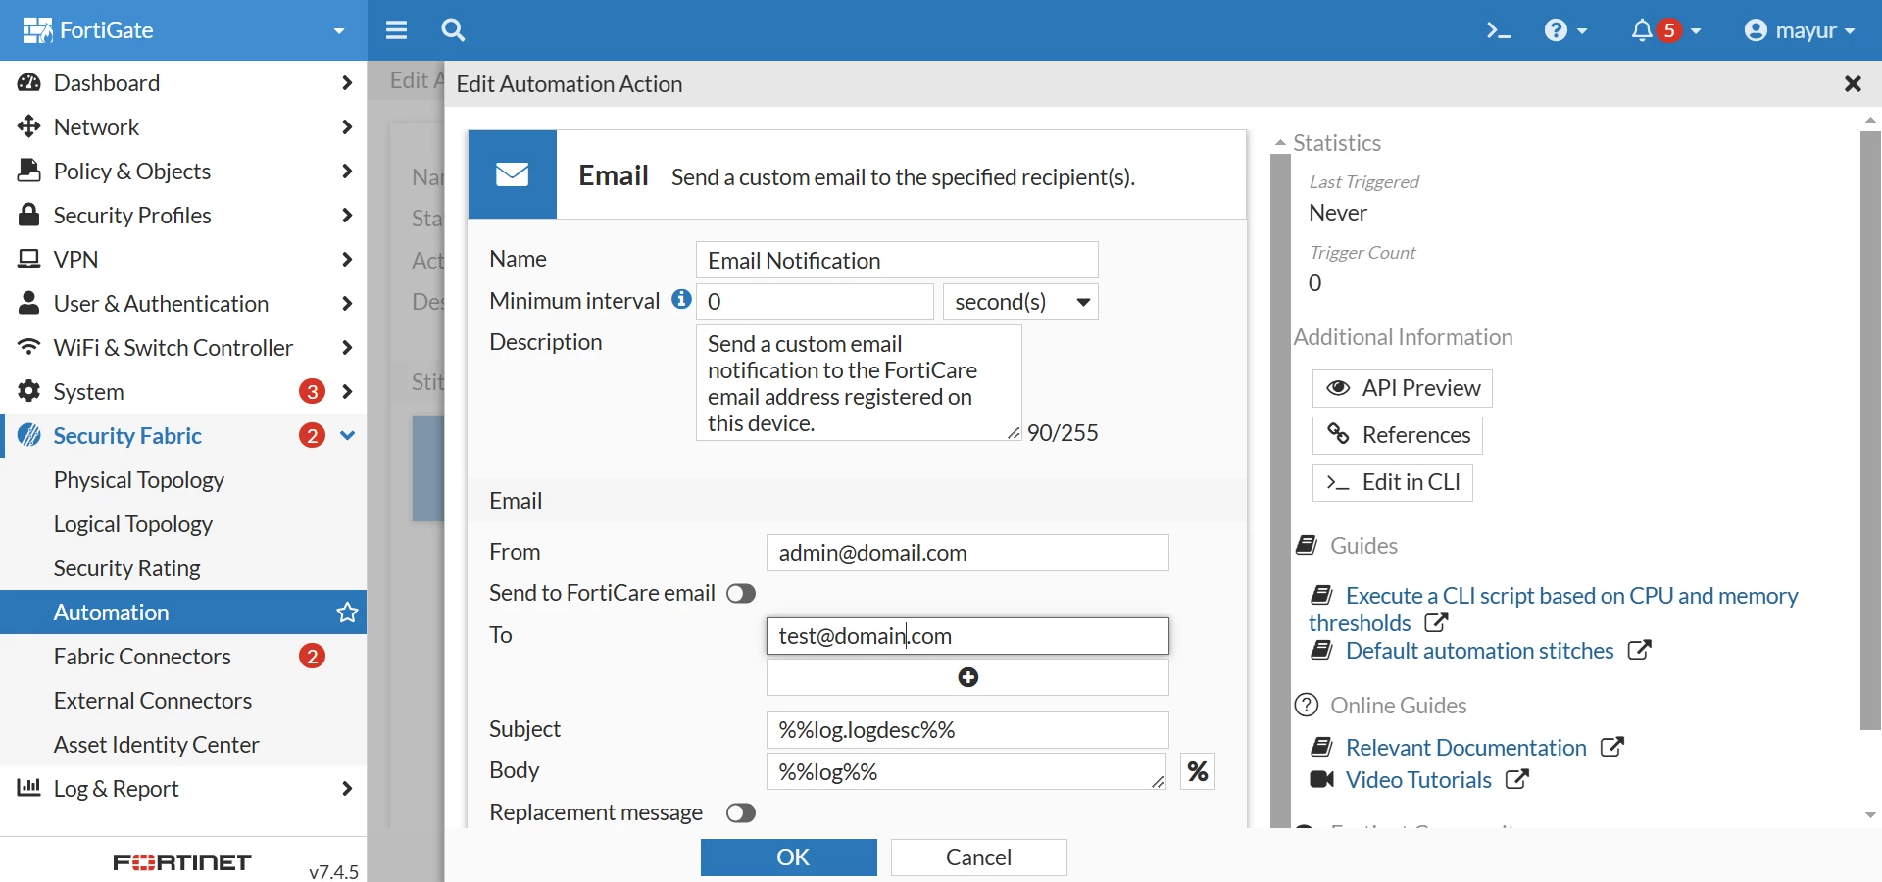
Task: Expand the Log & Report chevron
Action: (347, 789)
